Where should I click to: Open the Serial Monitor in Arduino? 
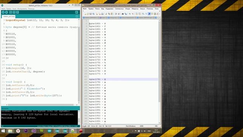pos(77,12)
